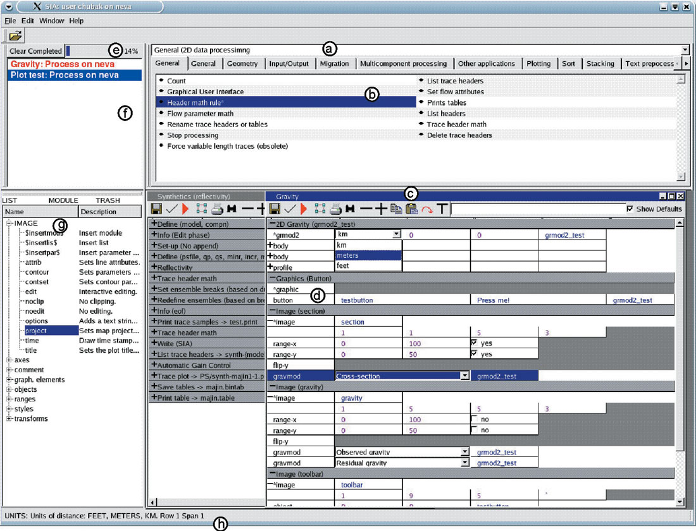Expand the transforms tree node

(x=9, y=418)
